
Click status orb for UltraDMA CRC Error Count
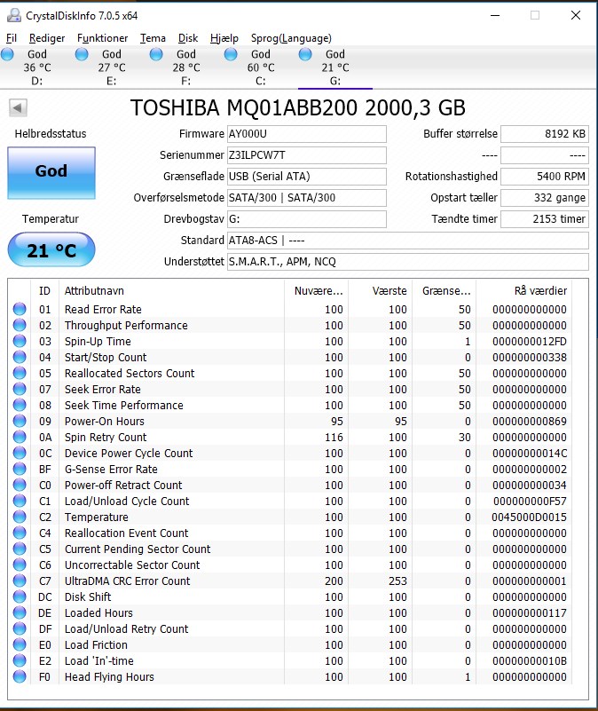[20, 581]
